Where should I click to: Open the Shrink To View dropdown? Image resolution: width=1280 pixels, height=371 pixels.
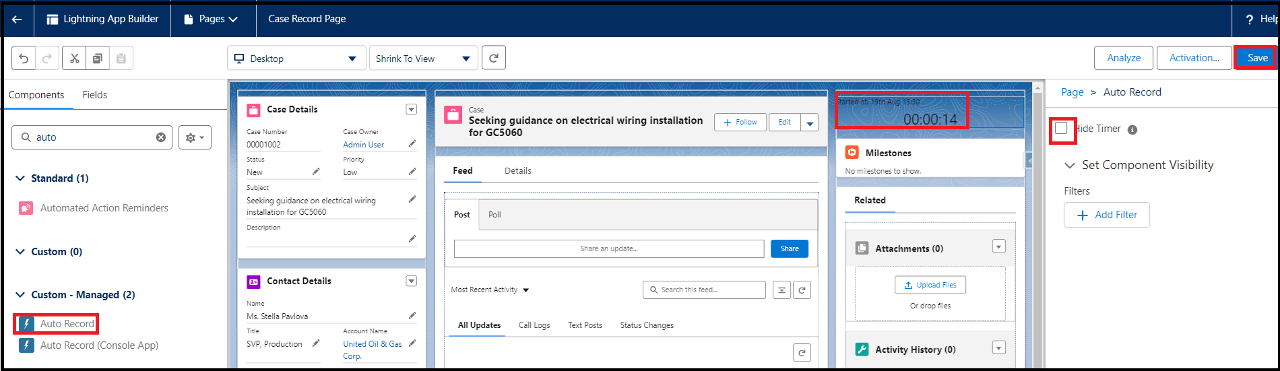(424, 59)
